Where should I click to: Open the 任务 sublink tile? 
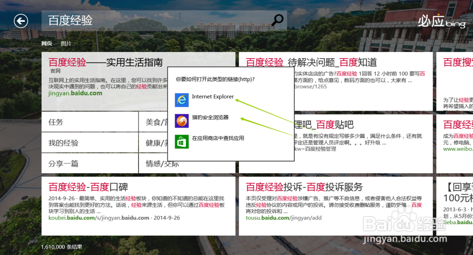pos(90,122)
